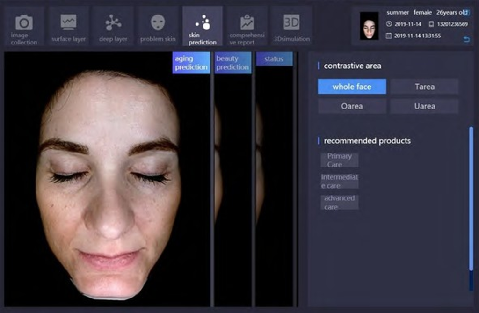Switch to the aging prediction tab
Viewport: 479px width, 313px height.
tap(191, 63)
